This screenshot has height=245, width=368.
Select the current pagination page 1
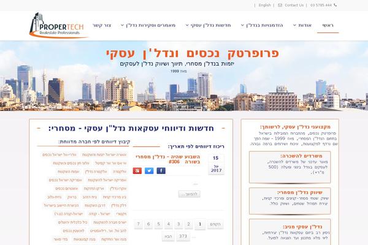[x=200, y=224]
